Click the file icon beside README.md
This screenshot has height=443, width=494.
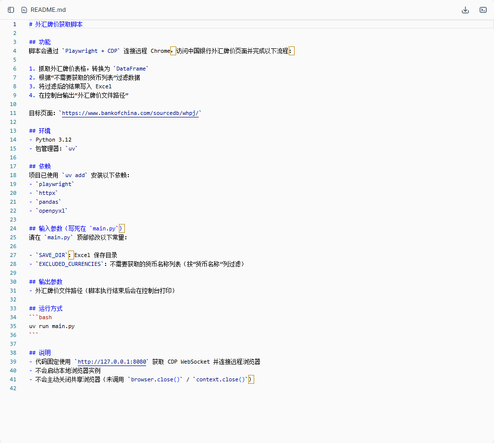click(x=24, y=10)
